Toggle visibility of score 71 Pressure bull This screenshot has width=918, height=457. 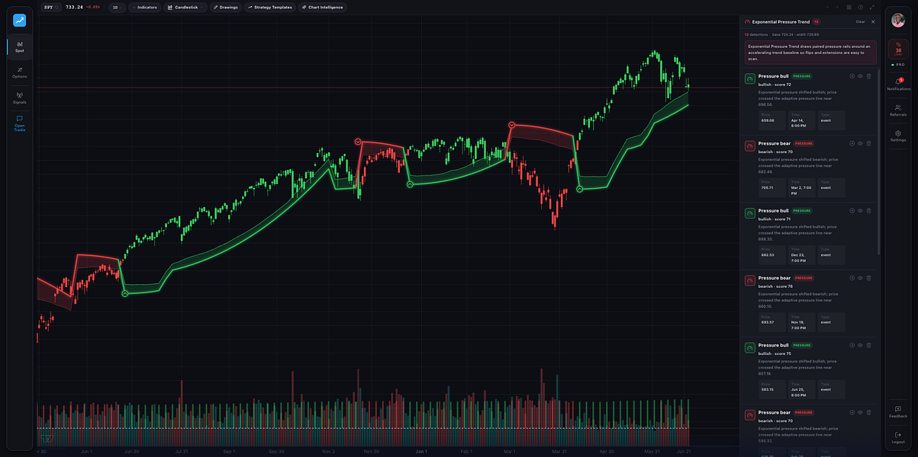click(860, 210)
